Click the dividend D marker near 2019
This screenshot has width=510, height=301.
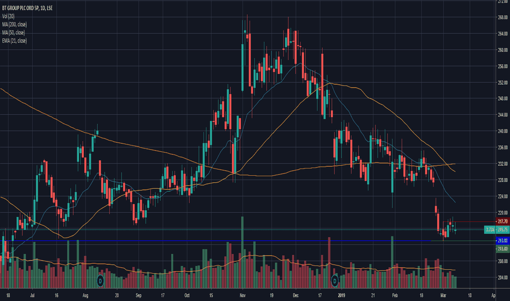pos(334,281)
